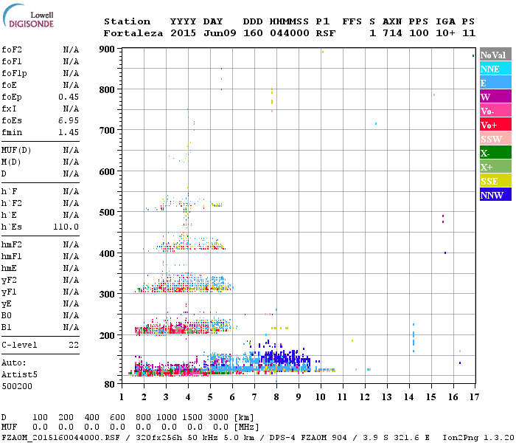Click the RSF value under P1
The image size is (516, 443).
pyautogui.click(x=326, y=33)
